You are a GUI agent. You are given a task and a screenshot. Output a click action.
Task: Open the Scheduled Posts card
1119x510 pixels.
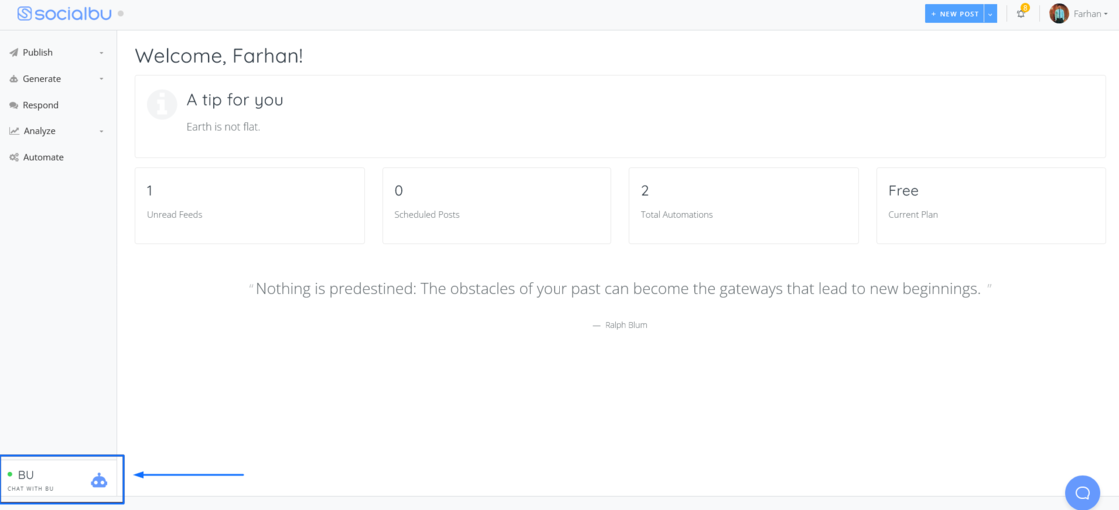pyautogui.click(x=496, y=205)
